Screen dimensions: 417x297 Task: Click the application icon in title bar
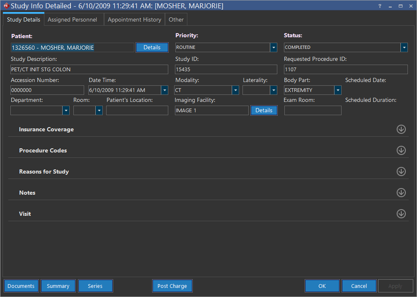coord(6,6)
